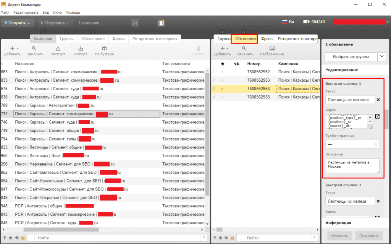
Task: Click Тип кампании column header
Action: [x=176, y=64]
